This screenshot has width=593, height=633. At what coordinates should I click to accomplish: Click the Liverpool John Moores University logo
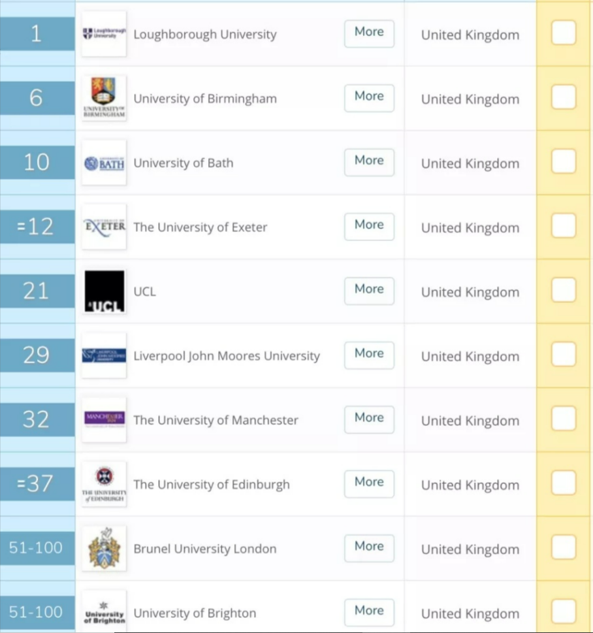pyautogui.click(x=104, y=355)
